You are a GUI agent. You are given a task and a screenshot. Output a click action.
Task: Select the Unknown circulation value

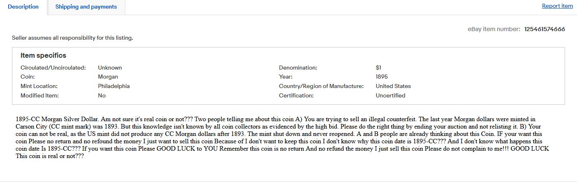110,68
